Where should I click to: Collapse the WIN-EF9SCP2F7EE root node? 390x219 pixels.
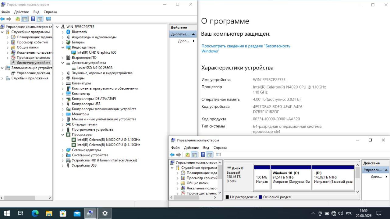[x=58, y=27]
